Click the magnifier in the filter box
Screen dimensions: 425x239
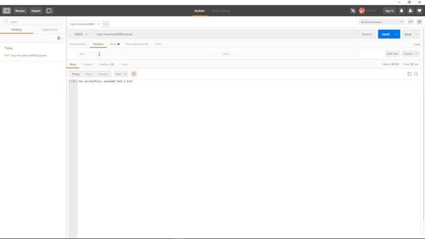7,22
